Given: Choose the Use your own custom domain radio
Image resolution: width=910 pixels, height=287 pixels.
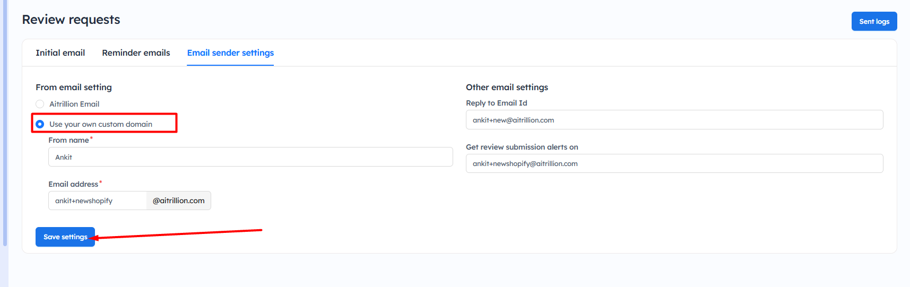Looking at the screenshot, I should (40, 124).
